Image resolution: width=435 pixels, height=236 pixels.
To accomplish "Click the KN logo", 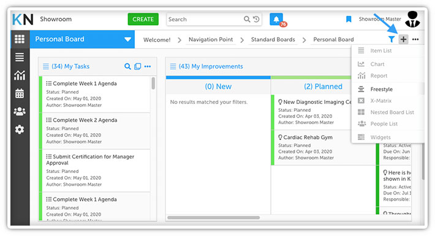I will pos(23,20).
